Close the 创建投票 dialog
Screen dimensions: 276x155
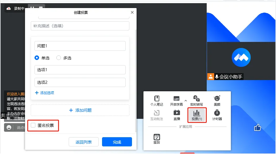(132, 12)
